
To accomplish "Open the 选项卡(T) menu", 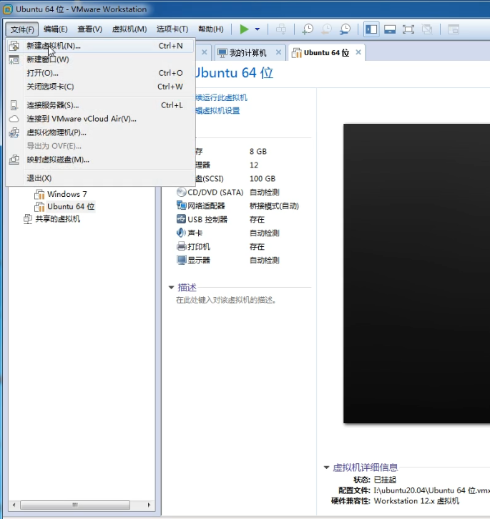I will click(172, 29).
